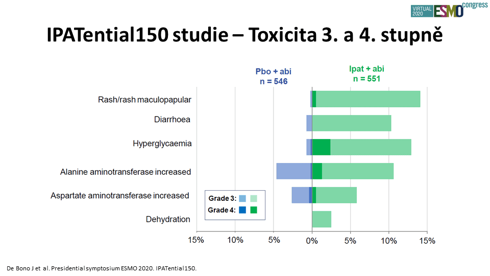Click the ESMO Virtual 2020 congress logo
The image size is (490, 276).
click(449, 9)
